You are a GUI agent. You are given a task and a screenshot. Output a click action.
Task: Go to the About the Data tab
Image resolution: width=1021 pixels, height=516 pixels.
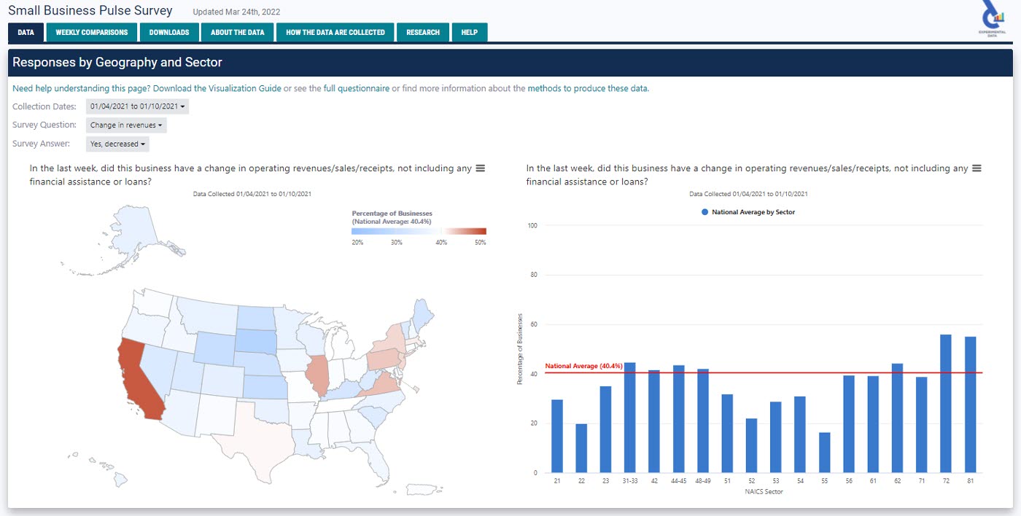coord(238,32)
